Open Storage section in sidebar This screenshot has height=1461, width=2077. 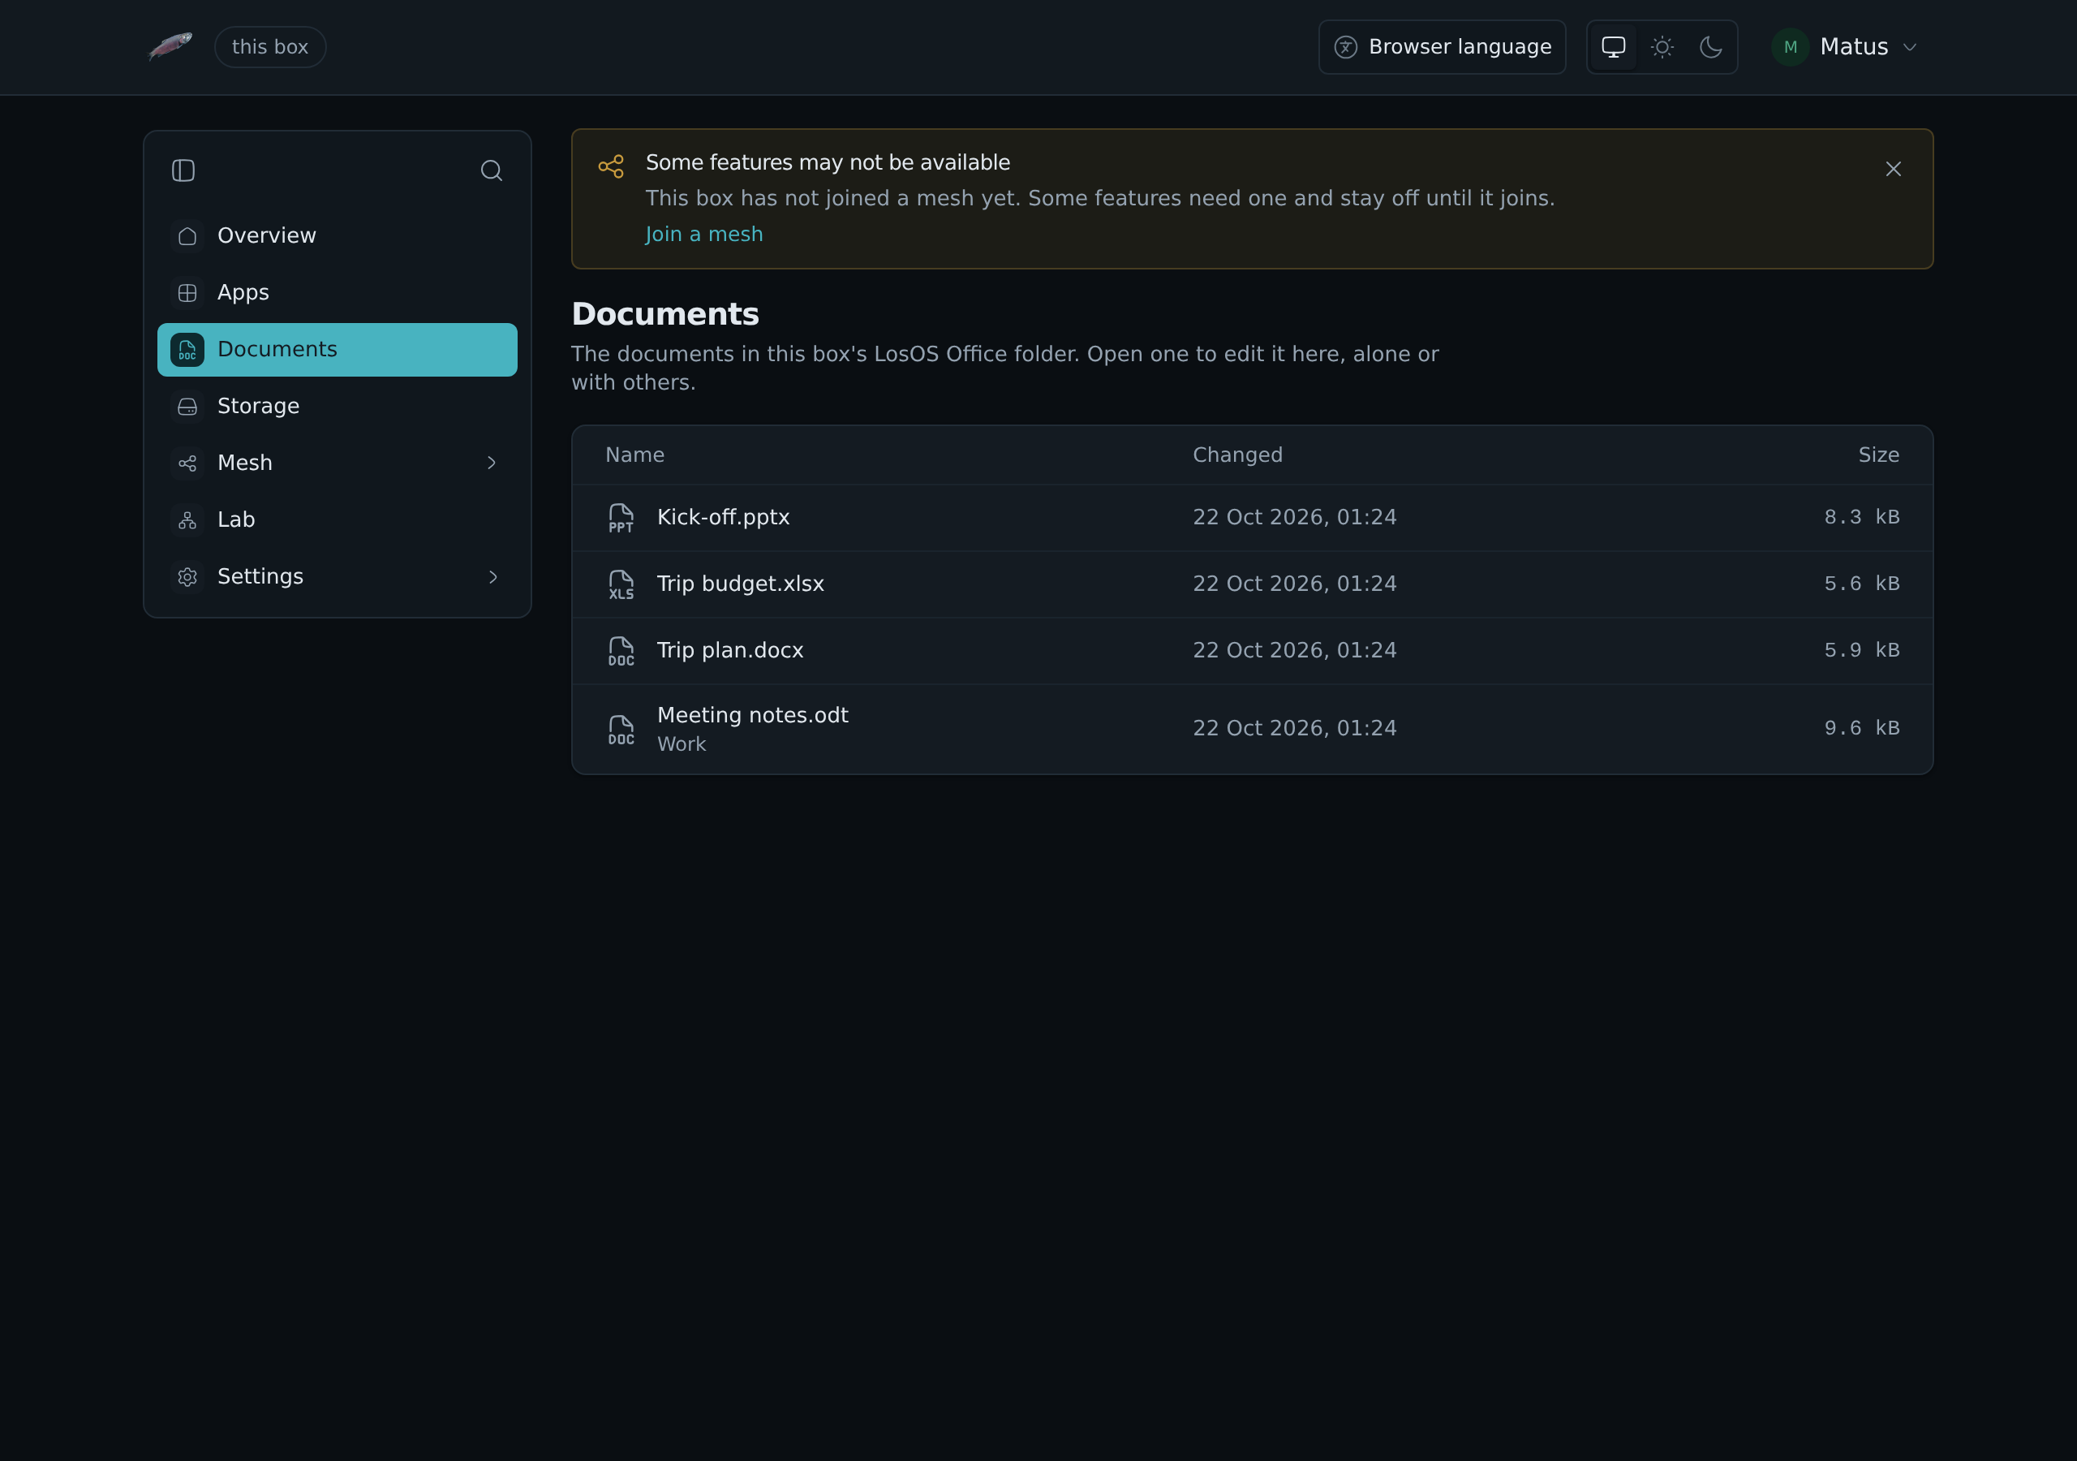coord(338,407)
